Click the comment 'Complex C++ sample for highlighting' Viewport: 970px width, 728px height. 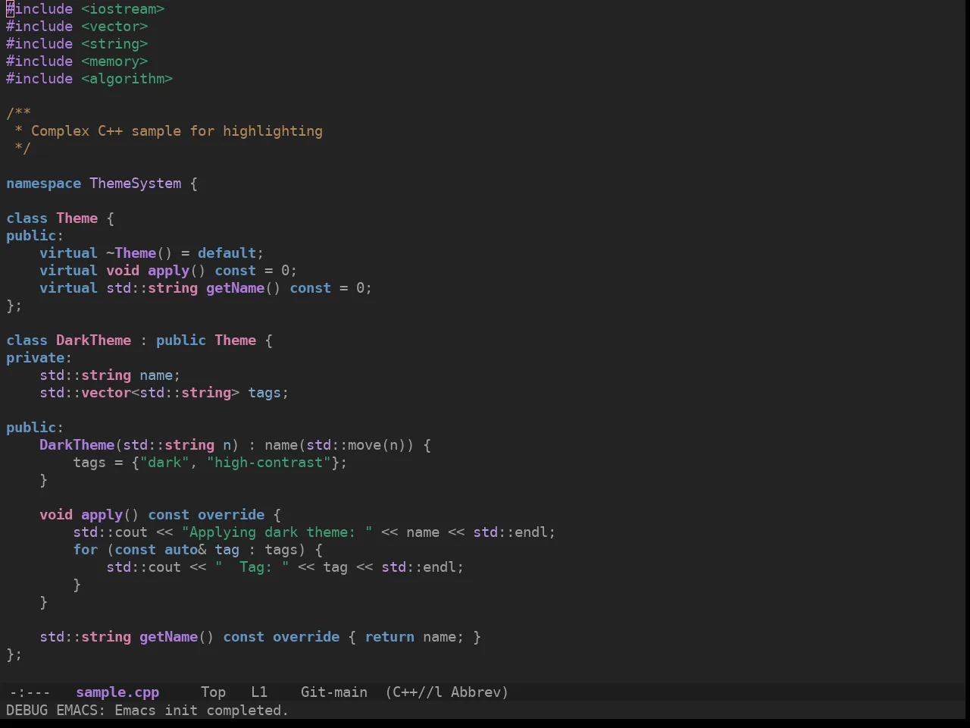pos(177,131)
